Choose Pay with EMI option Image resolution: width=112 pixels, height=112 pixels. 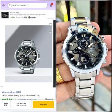[21, 104]
